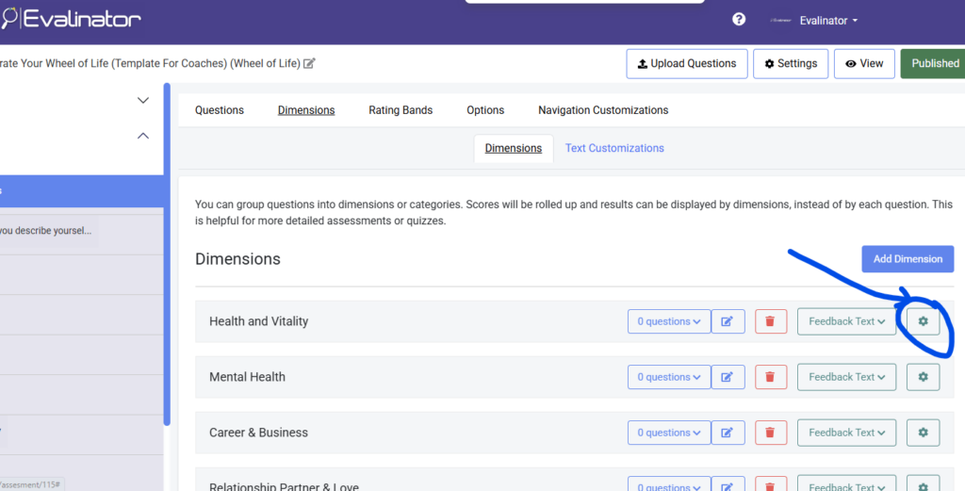The height and width of the screenshot is (491, 965).
Task: Open the Evalinator account menu
Action: tap(827, 21)
